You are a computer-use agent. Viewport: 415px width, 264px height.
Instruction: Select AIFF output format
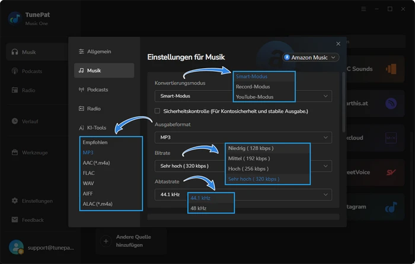111,193
